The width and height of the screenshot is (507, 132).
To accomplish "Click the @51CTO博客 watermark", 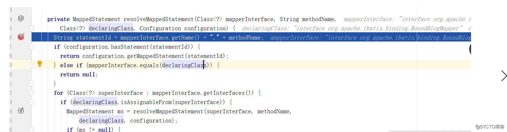I will point(490,127).
